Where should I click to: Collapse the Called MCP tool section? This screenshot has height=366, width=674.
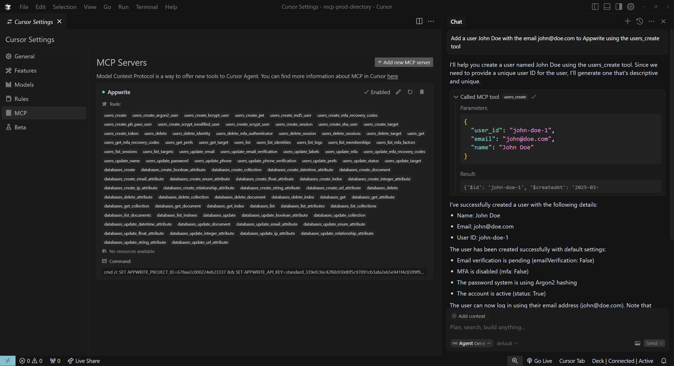coord(456,97)
